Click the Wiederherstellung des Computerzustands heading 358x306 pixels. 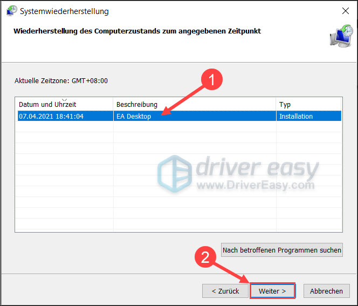(x=137, y=31)
